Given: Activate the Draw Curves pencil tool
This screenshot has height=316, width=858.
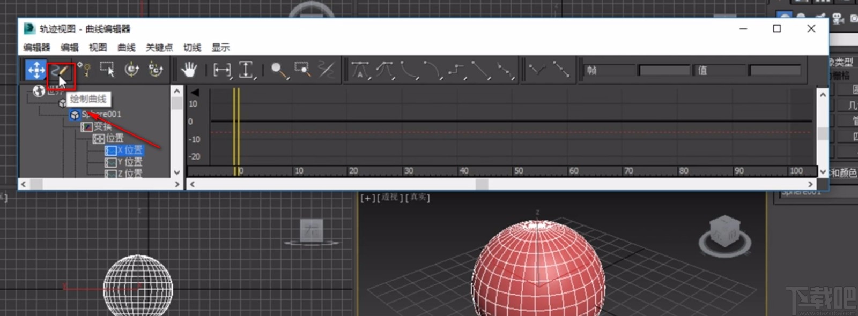Looking at the screenshot, I should [x=60, y=70].
